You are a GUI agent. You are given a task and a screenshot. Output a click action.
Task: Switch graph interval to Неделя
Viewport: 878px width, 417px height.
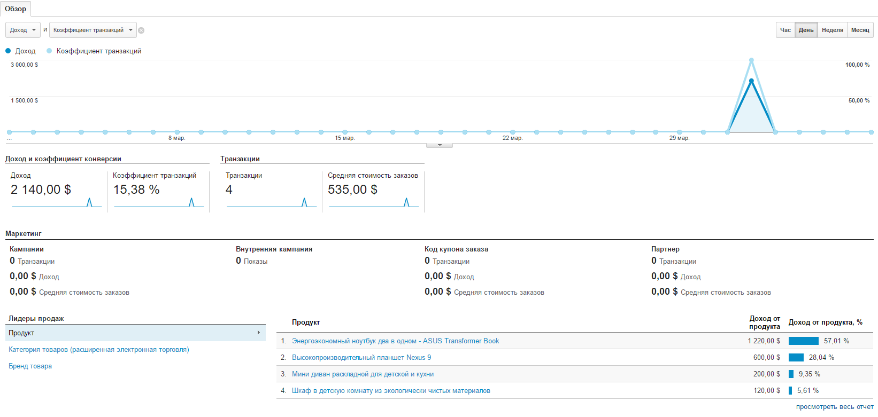(833, 30)
